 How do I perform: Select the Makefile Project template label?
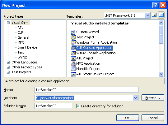coord(88,69)
